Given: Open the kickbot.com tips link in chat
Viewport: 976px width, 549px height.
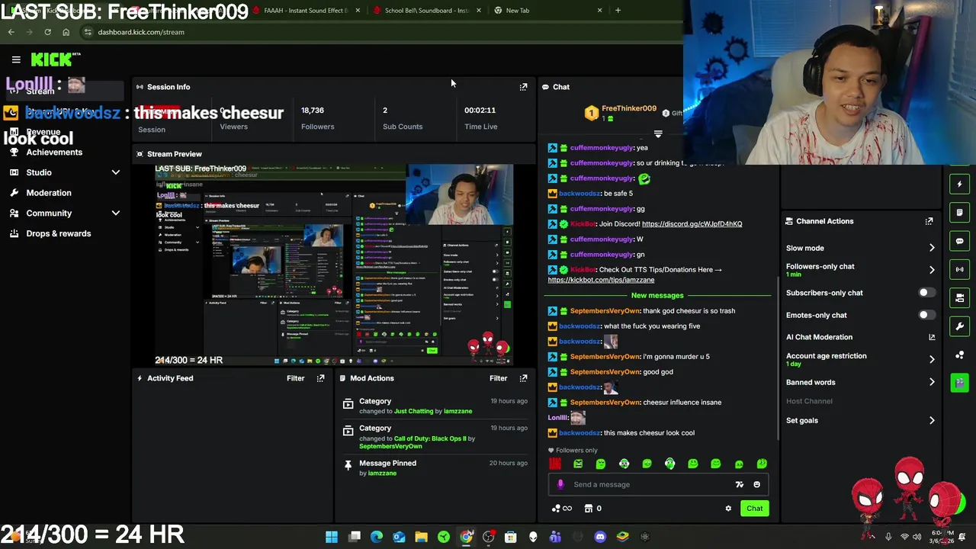Looking at the screenshot, I should point(601,280).
